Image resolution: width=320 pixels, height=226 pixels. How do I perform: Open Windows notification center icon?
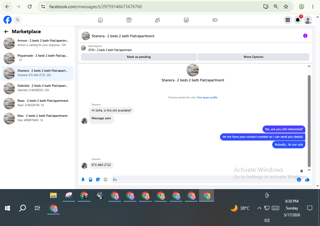[310, 208]
